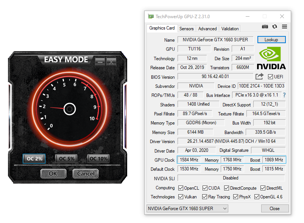Minimize the Easy Mode window
The height and width of the screenshot is (223, 304).
pos(100,62)
